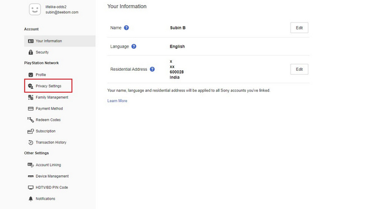Click the Your Information ID card icon
Image resolution: width=372 pixels, height=209 pixels.
(x=31, y=41)
